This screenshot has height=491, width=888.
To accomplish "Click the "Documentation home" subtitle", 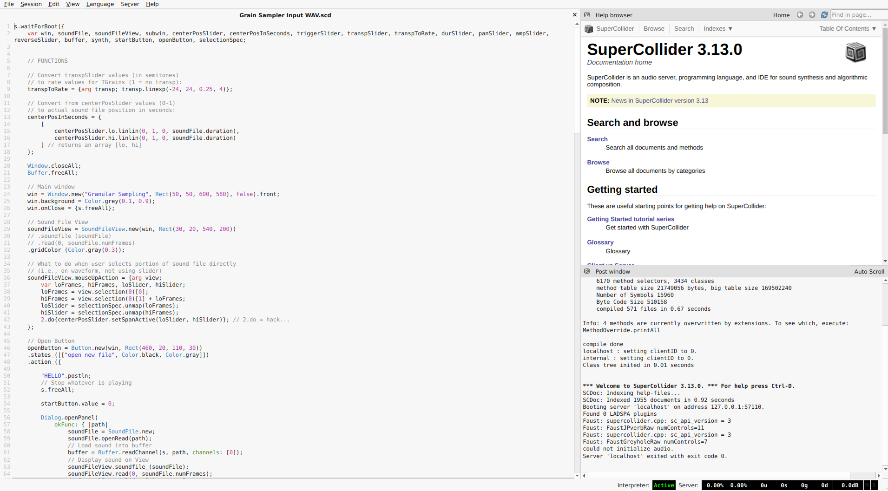I will click(x=619, y=63).
